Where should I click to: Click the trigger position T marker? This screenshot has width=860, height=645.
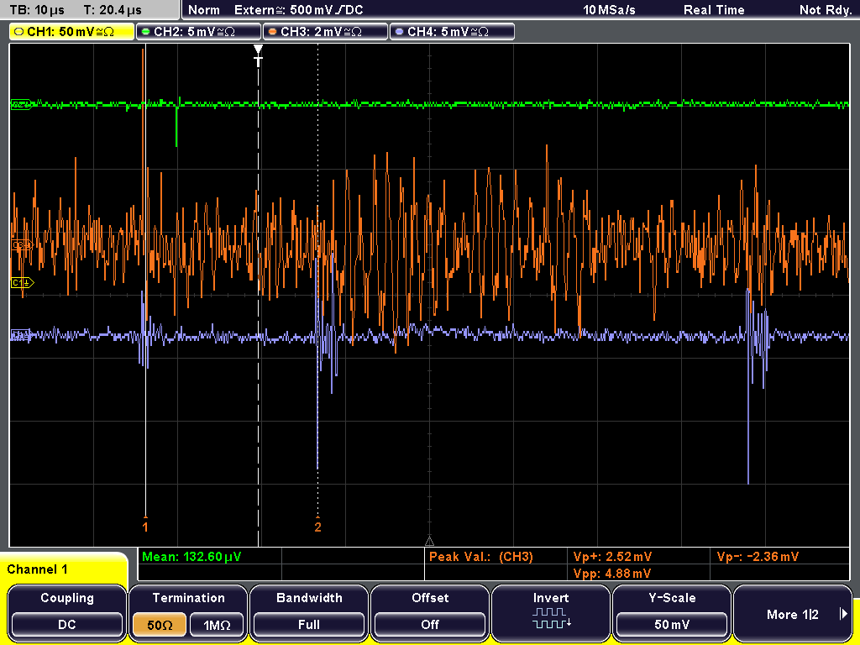[x=258, y=56]
